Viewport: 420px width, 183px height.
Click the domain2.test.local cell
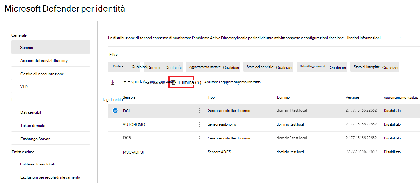[292, 138]
